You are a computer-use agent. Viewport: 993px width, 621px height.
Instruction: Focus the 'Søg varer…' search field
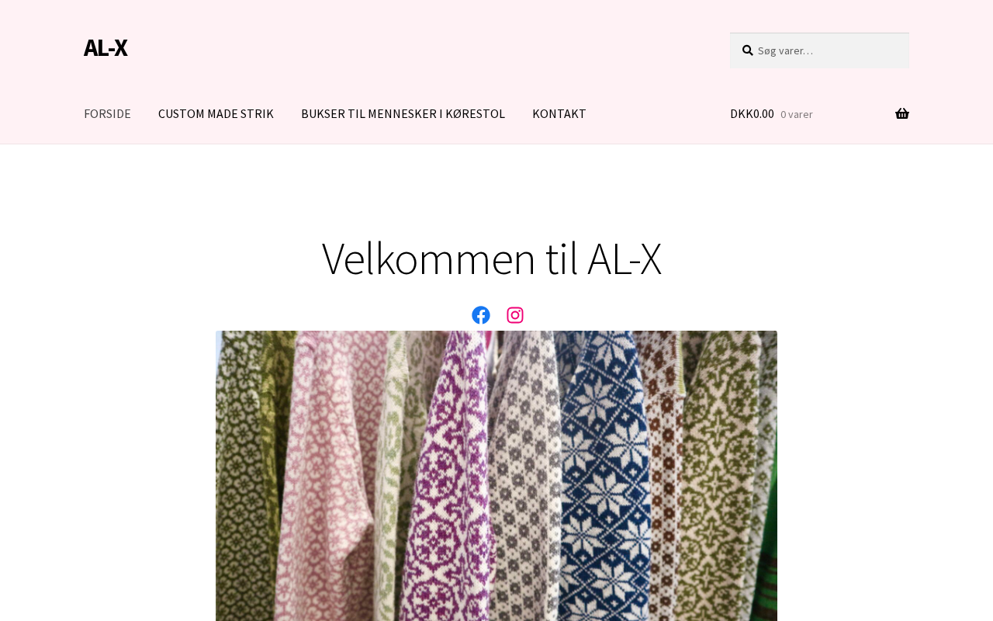(x=819, y=50)
